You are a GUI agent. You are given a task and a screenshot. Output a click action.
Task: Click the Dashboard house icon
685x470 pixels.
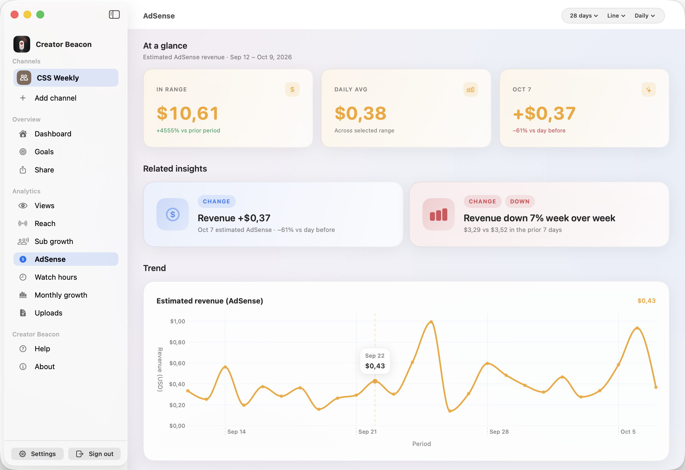[x=23, y=134]
